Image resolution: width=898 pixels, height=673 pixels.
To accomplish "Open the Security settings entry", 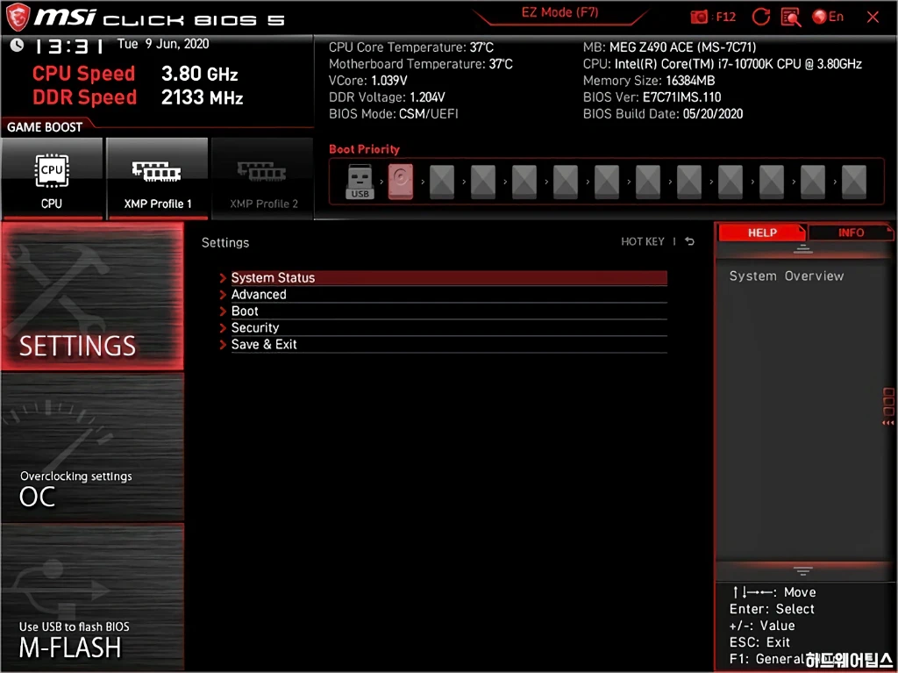I will click(448, 328).
